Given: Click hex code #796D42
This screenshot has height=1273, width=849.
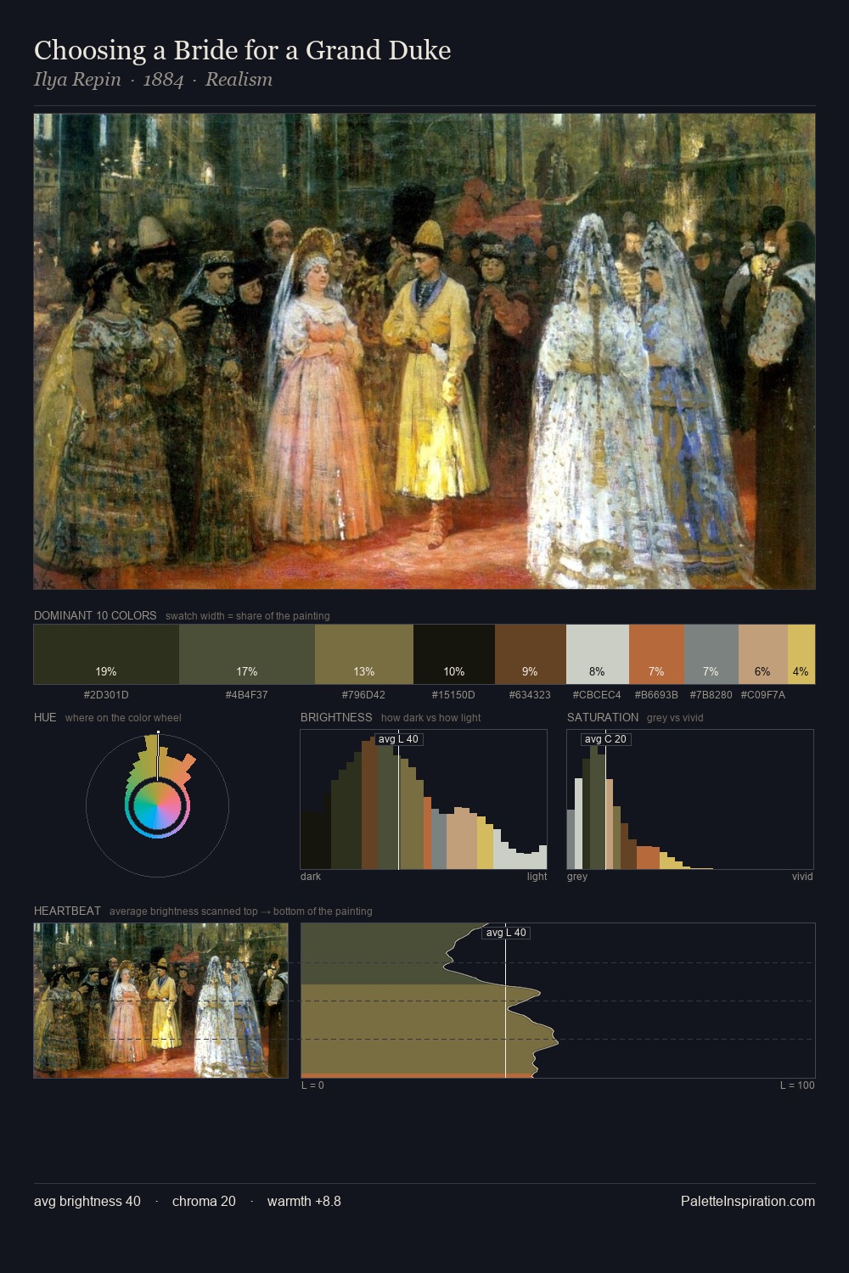Looking at the screenshot, I should pyautogui.click(x=363, y=695).
